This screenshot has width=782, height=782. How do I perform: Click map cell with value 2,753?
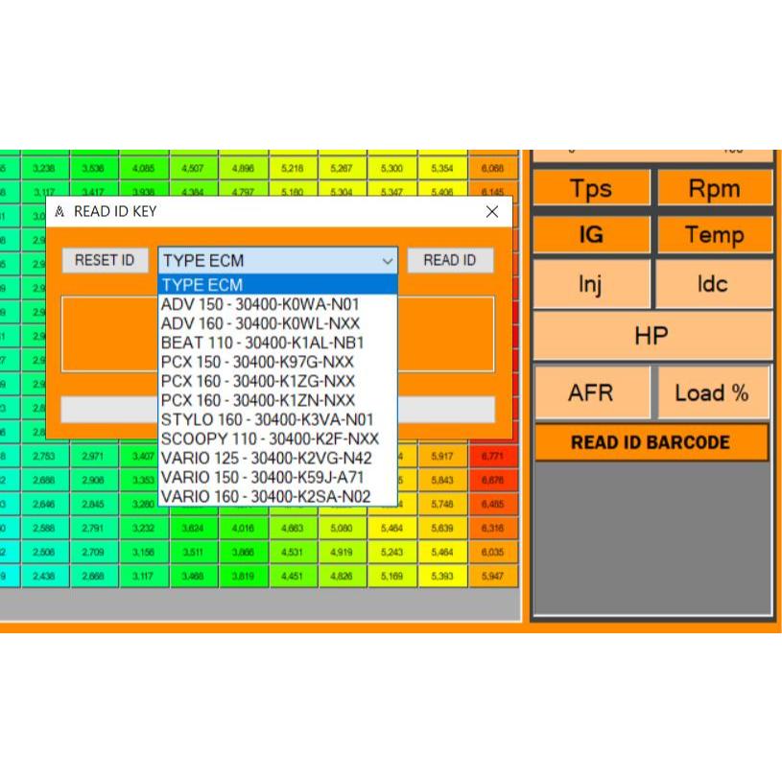coord(44,457)
